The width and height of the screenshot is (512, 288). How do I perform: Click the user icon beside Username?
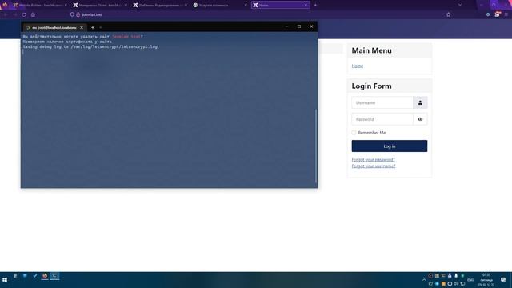tap(420, 102)
